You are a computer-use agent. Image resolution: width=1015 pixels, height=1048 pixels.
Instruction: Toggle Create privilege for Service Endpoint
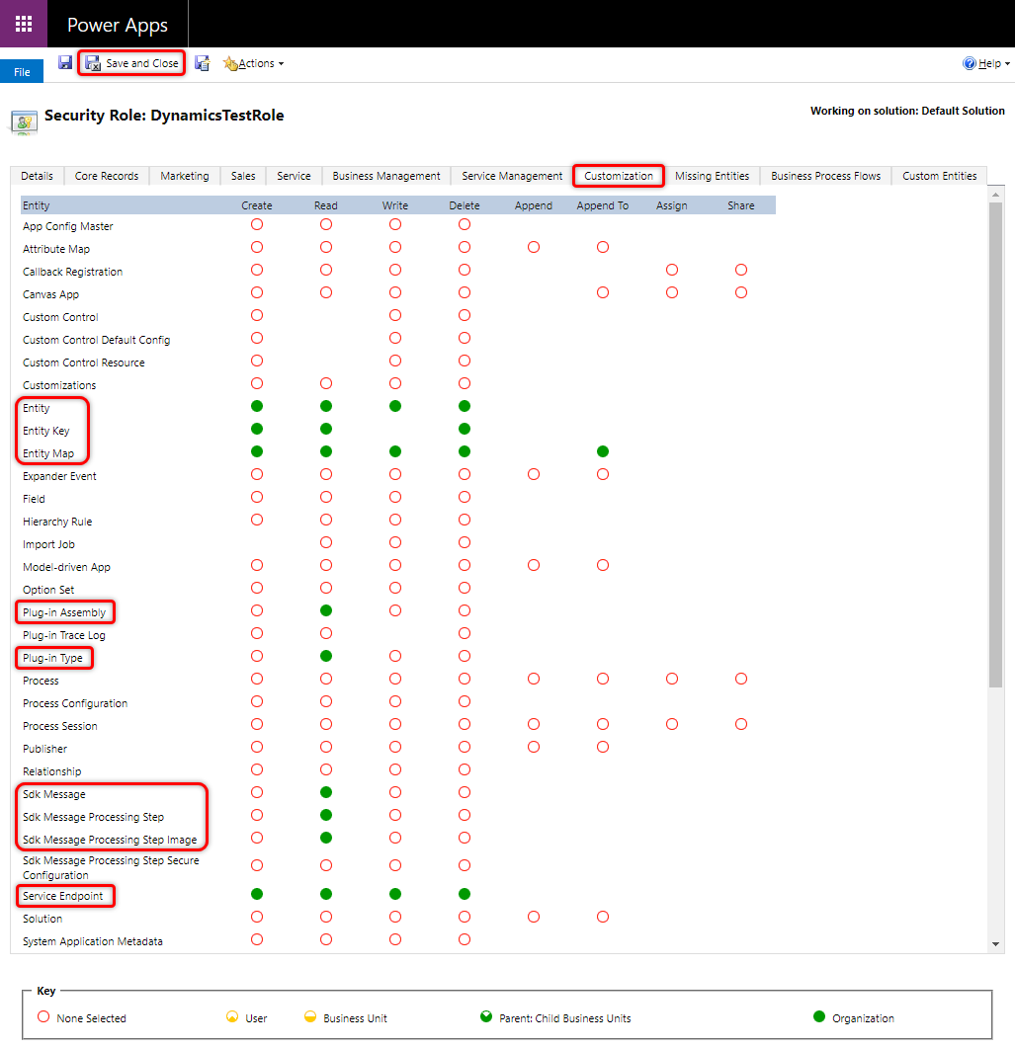tap(257, 894)
